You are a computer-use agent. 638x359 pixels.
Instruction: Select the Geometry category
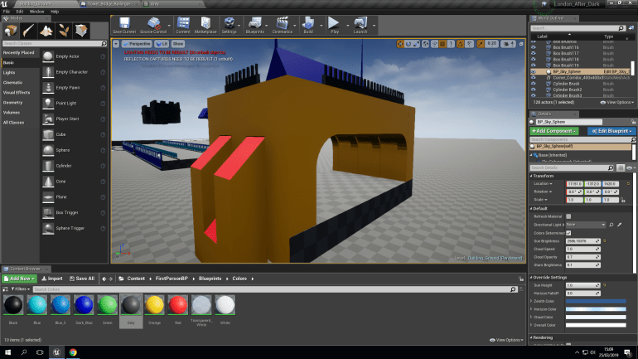pyautogui.click(x=12, y=103)
